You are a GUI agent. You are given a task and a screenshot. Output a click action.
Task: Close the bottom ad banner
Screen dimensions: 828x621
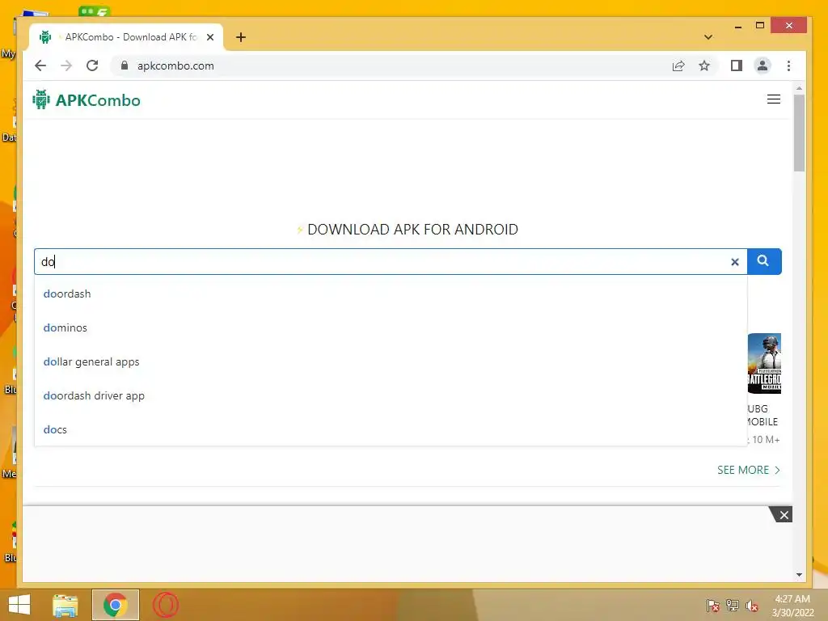point(784,515)
